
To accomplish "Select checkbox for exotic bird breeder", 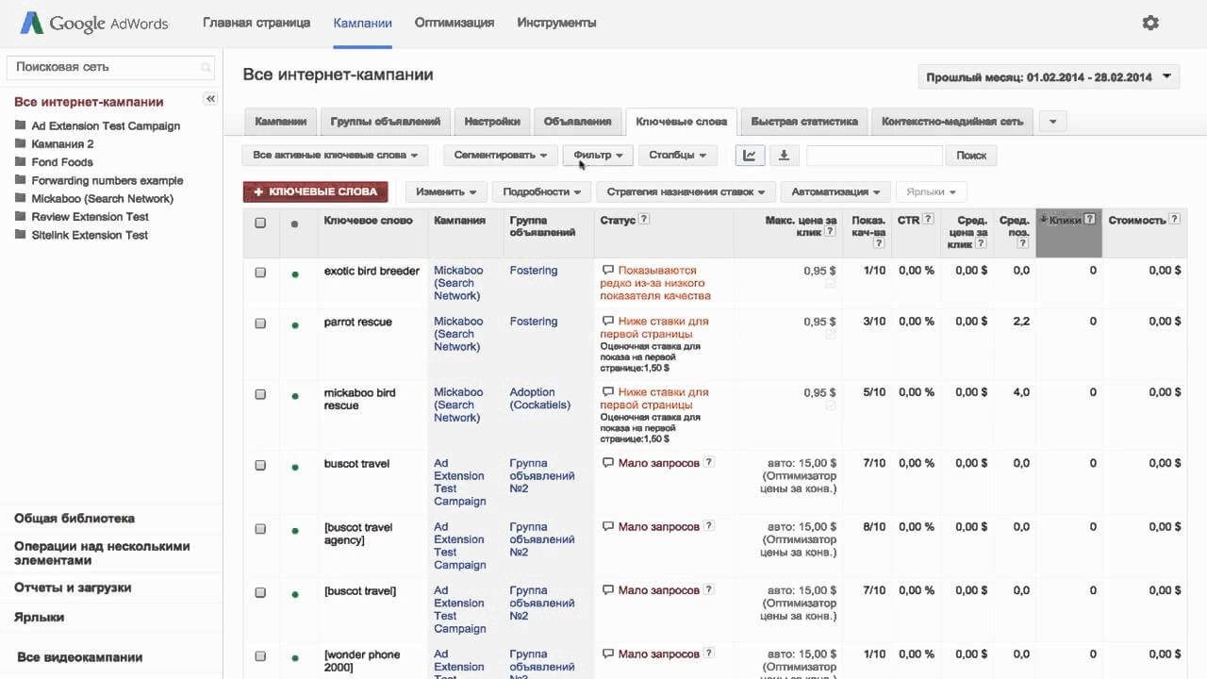I will point(260,273).
